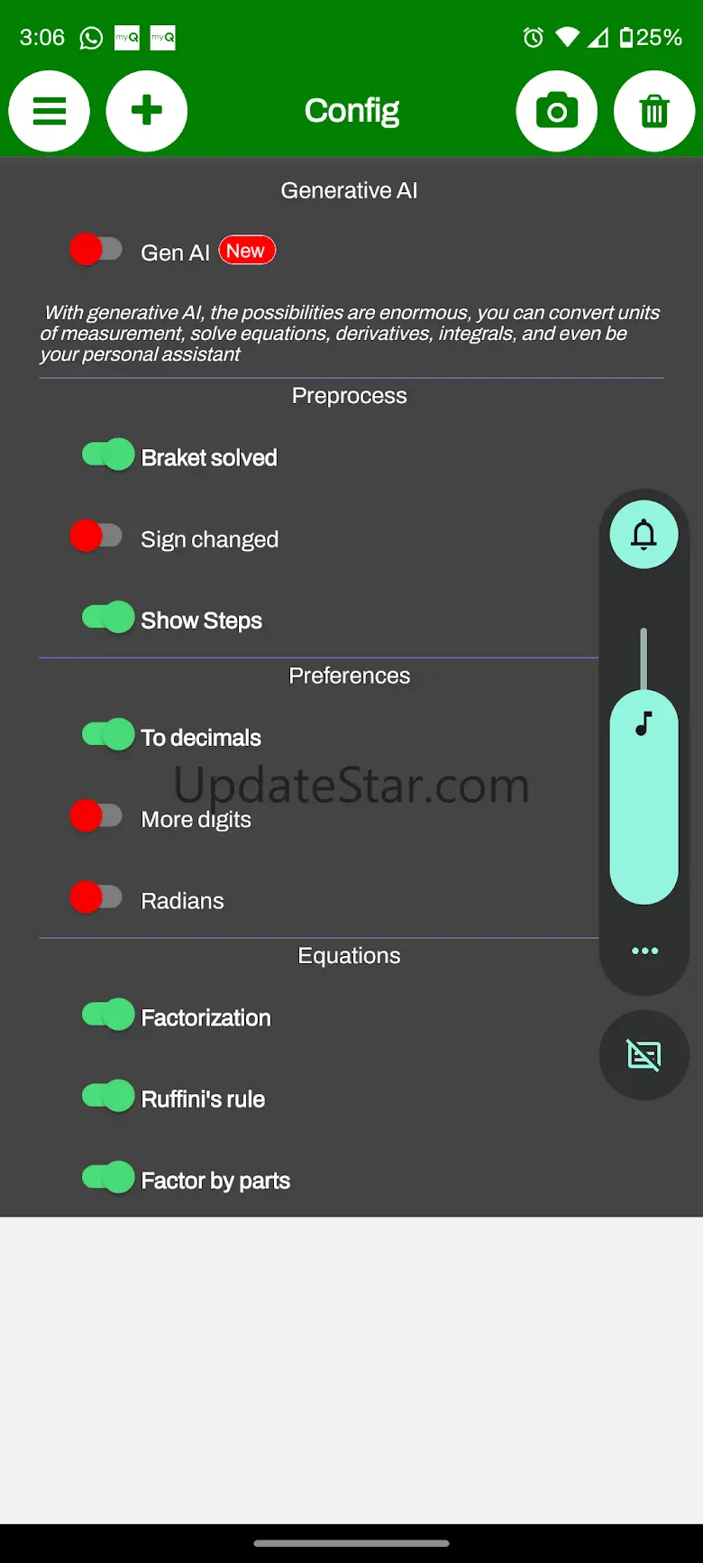Turn off the To decimals toggle
The image size is (703, 1563).
(x=108, y=734)
